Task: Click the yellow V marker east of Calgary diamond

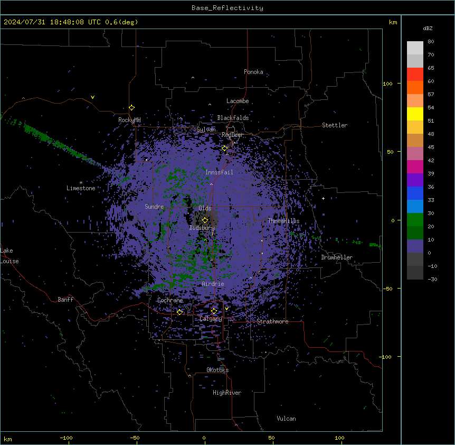Action: click(226, 309)
